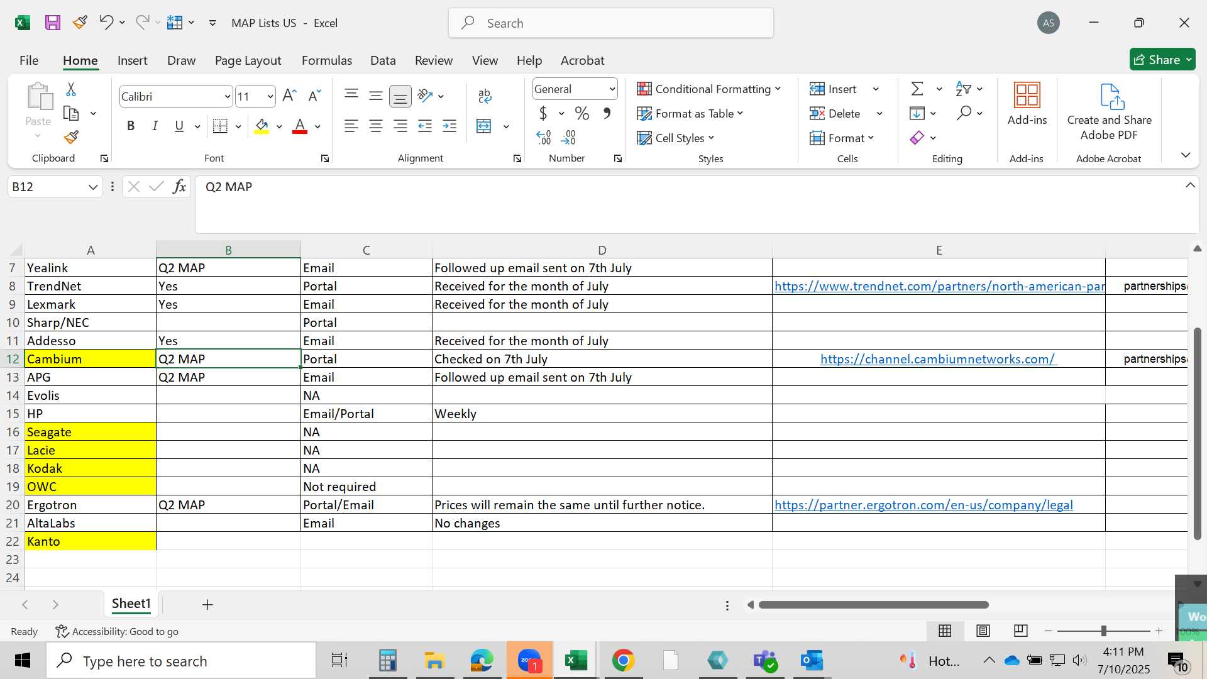Click the Search box in title bar
1207x679 pixels.
click(x=611, y=23)
